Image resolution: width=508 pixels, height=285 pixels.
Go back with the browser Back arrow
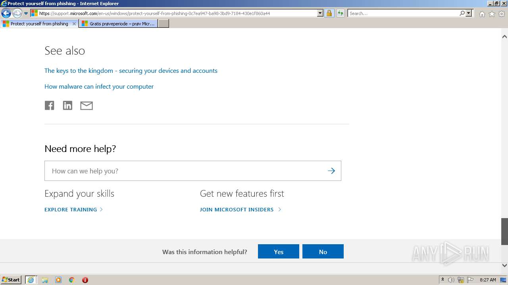tap(6, 13)
